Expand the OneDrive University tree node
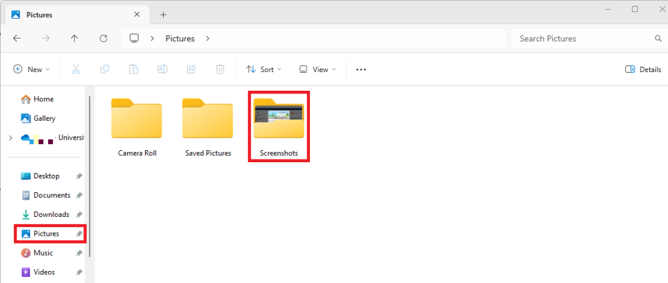 (11, 138)
